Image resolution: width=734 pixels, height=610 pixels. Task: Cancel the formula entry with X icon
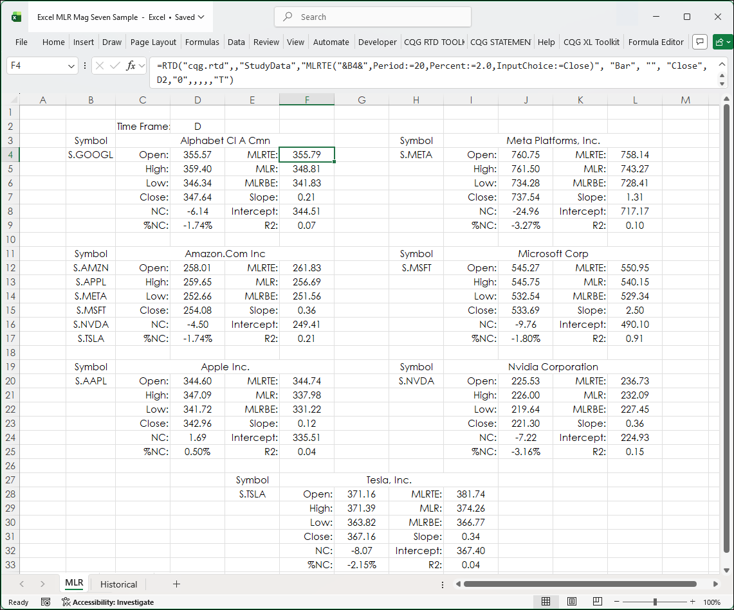click(x=99, y=66)
